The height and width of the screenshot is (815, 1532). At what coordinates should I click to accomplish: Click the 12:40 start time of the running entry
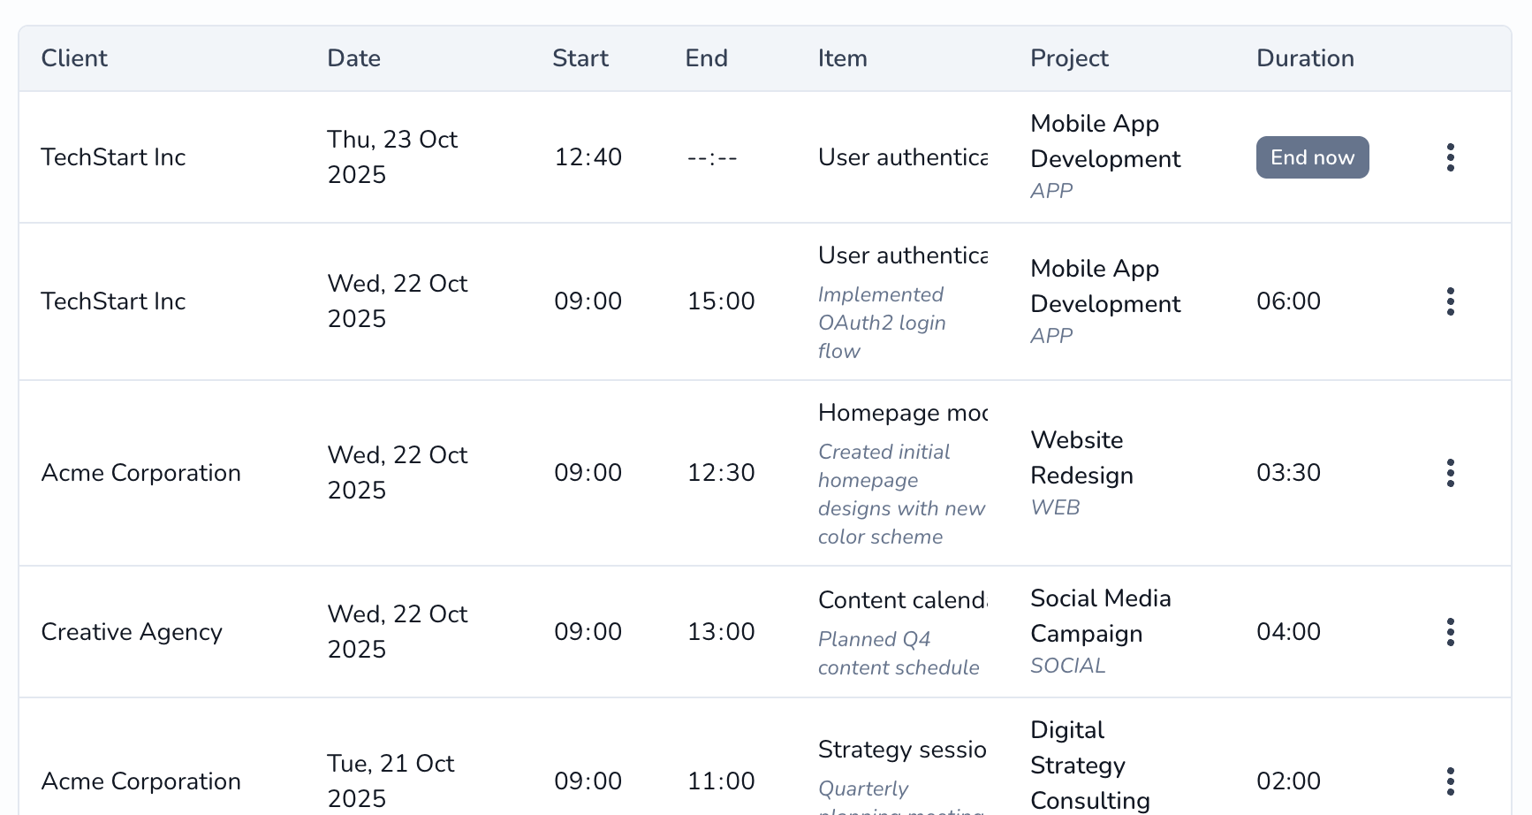[588, 156]
